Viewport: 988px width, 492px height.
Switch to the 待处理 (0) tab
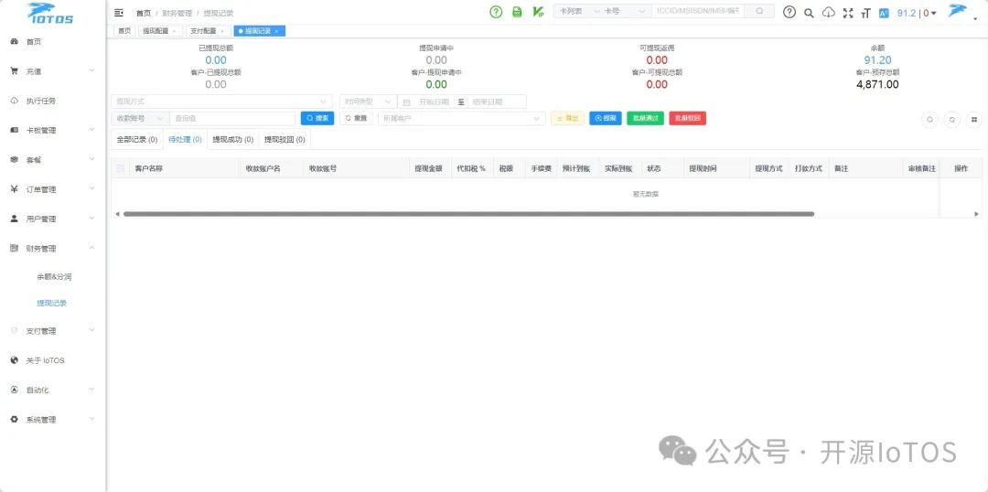[x=185, y=140]
